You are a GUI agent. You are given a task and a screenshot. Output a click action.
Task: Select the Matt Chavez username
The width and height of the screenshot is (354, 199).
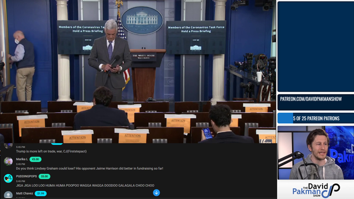(24, 193)
